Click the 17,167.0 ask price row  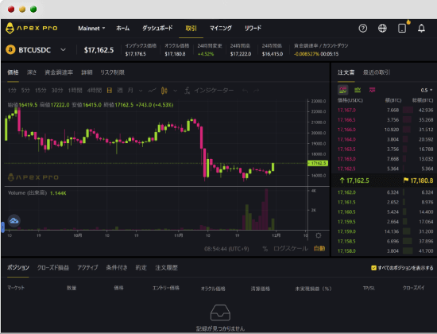click(x=385, y=111)
